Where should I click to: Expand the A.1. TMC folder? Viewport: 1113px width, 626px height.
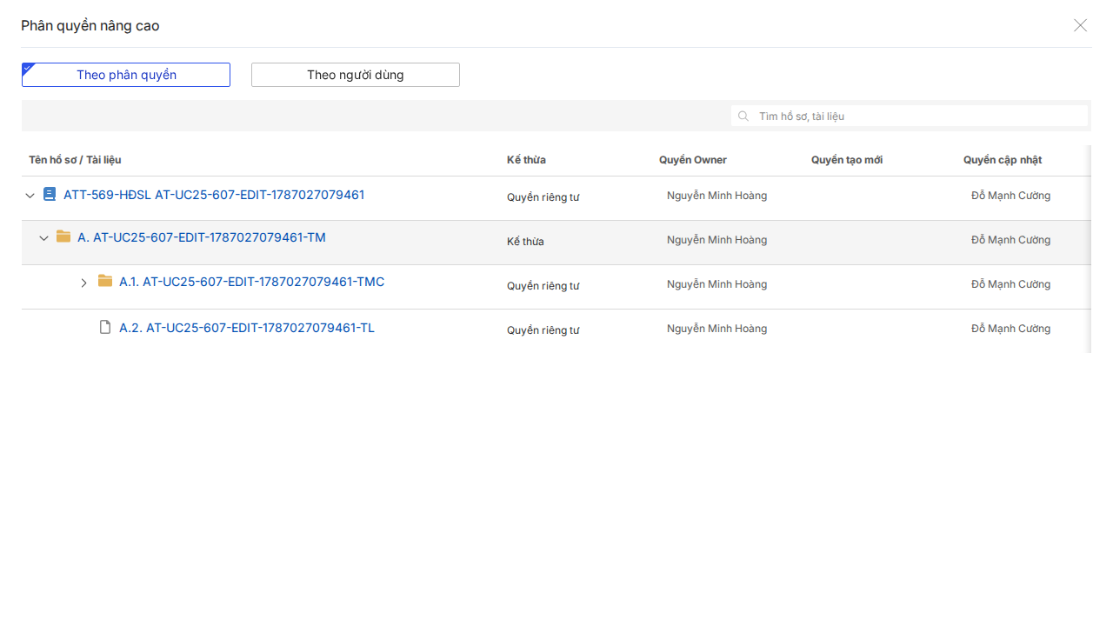[x=84, y=283]
